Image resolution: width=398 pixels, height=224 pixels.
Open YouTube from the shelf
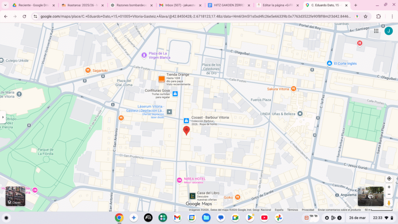point(264,218)
